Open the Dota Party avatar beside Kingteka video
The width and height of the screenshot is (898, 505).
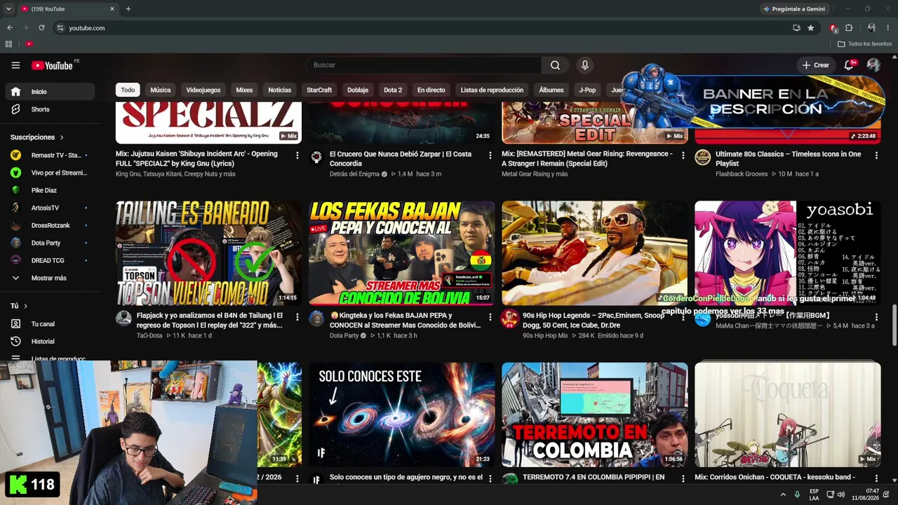316,318
